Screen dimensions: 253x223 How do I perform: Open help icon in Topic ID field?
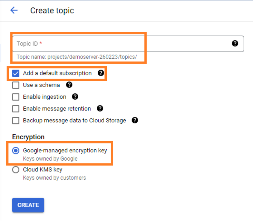235,43
